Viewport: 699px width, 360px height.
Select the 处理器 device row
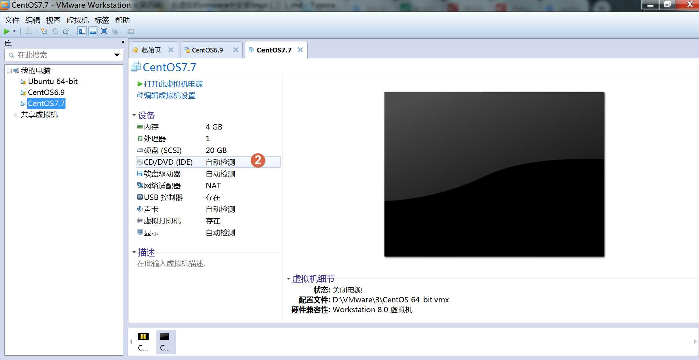click(x=208, y=139)
